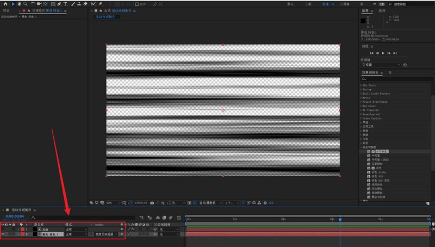Select the horizontal Type tool
Screen dimensions: 435x247
point(65,4)
